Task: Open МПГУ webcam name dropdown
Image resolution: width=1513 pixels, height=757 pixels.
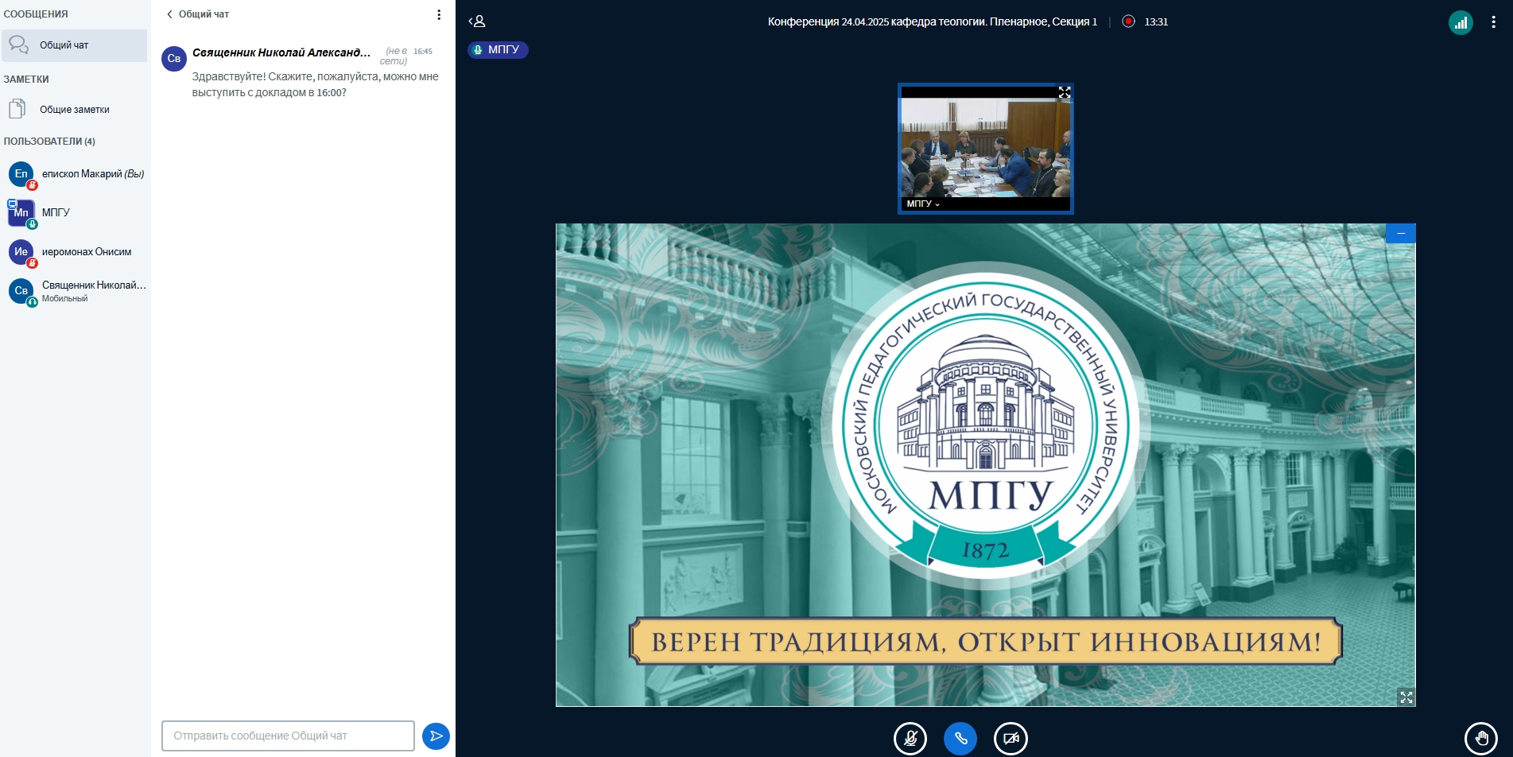Action: 923,204
